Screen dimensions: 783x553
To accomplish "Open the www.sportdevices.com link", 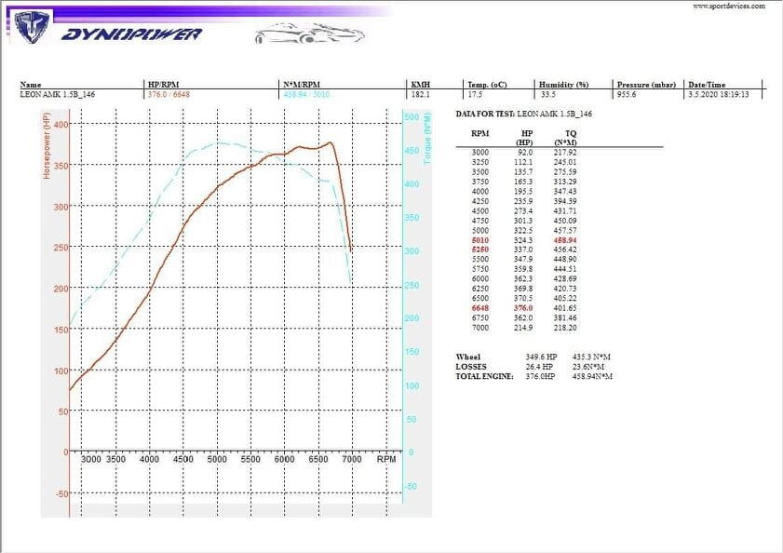I will (x=729, y=6).
